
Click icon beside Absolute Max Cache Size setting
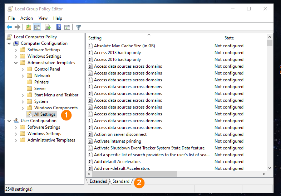coord(90,46)
